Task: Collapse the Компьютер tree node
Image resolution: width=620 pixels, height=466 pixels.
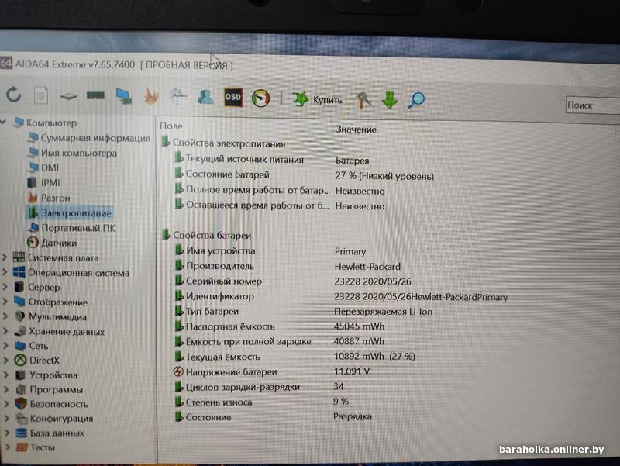Action: [x=4, y=122]
